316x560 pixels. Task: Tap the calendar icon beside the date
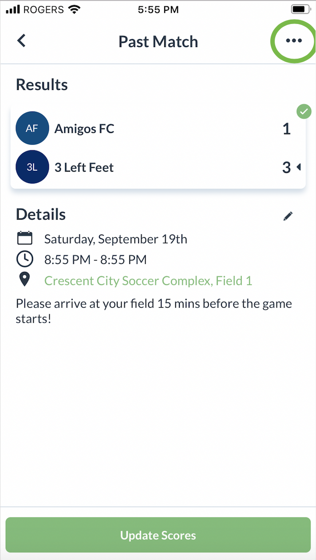tap(25, 238)
